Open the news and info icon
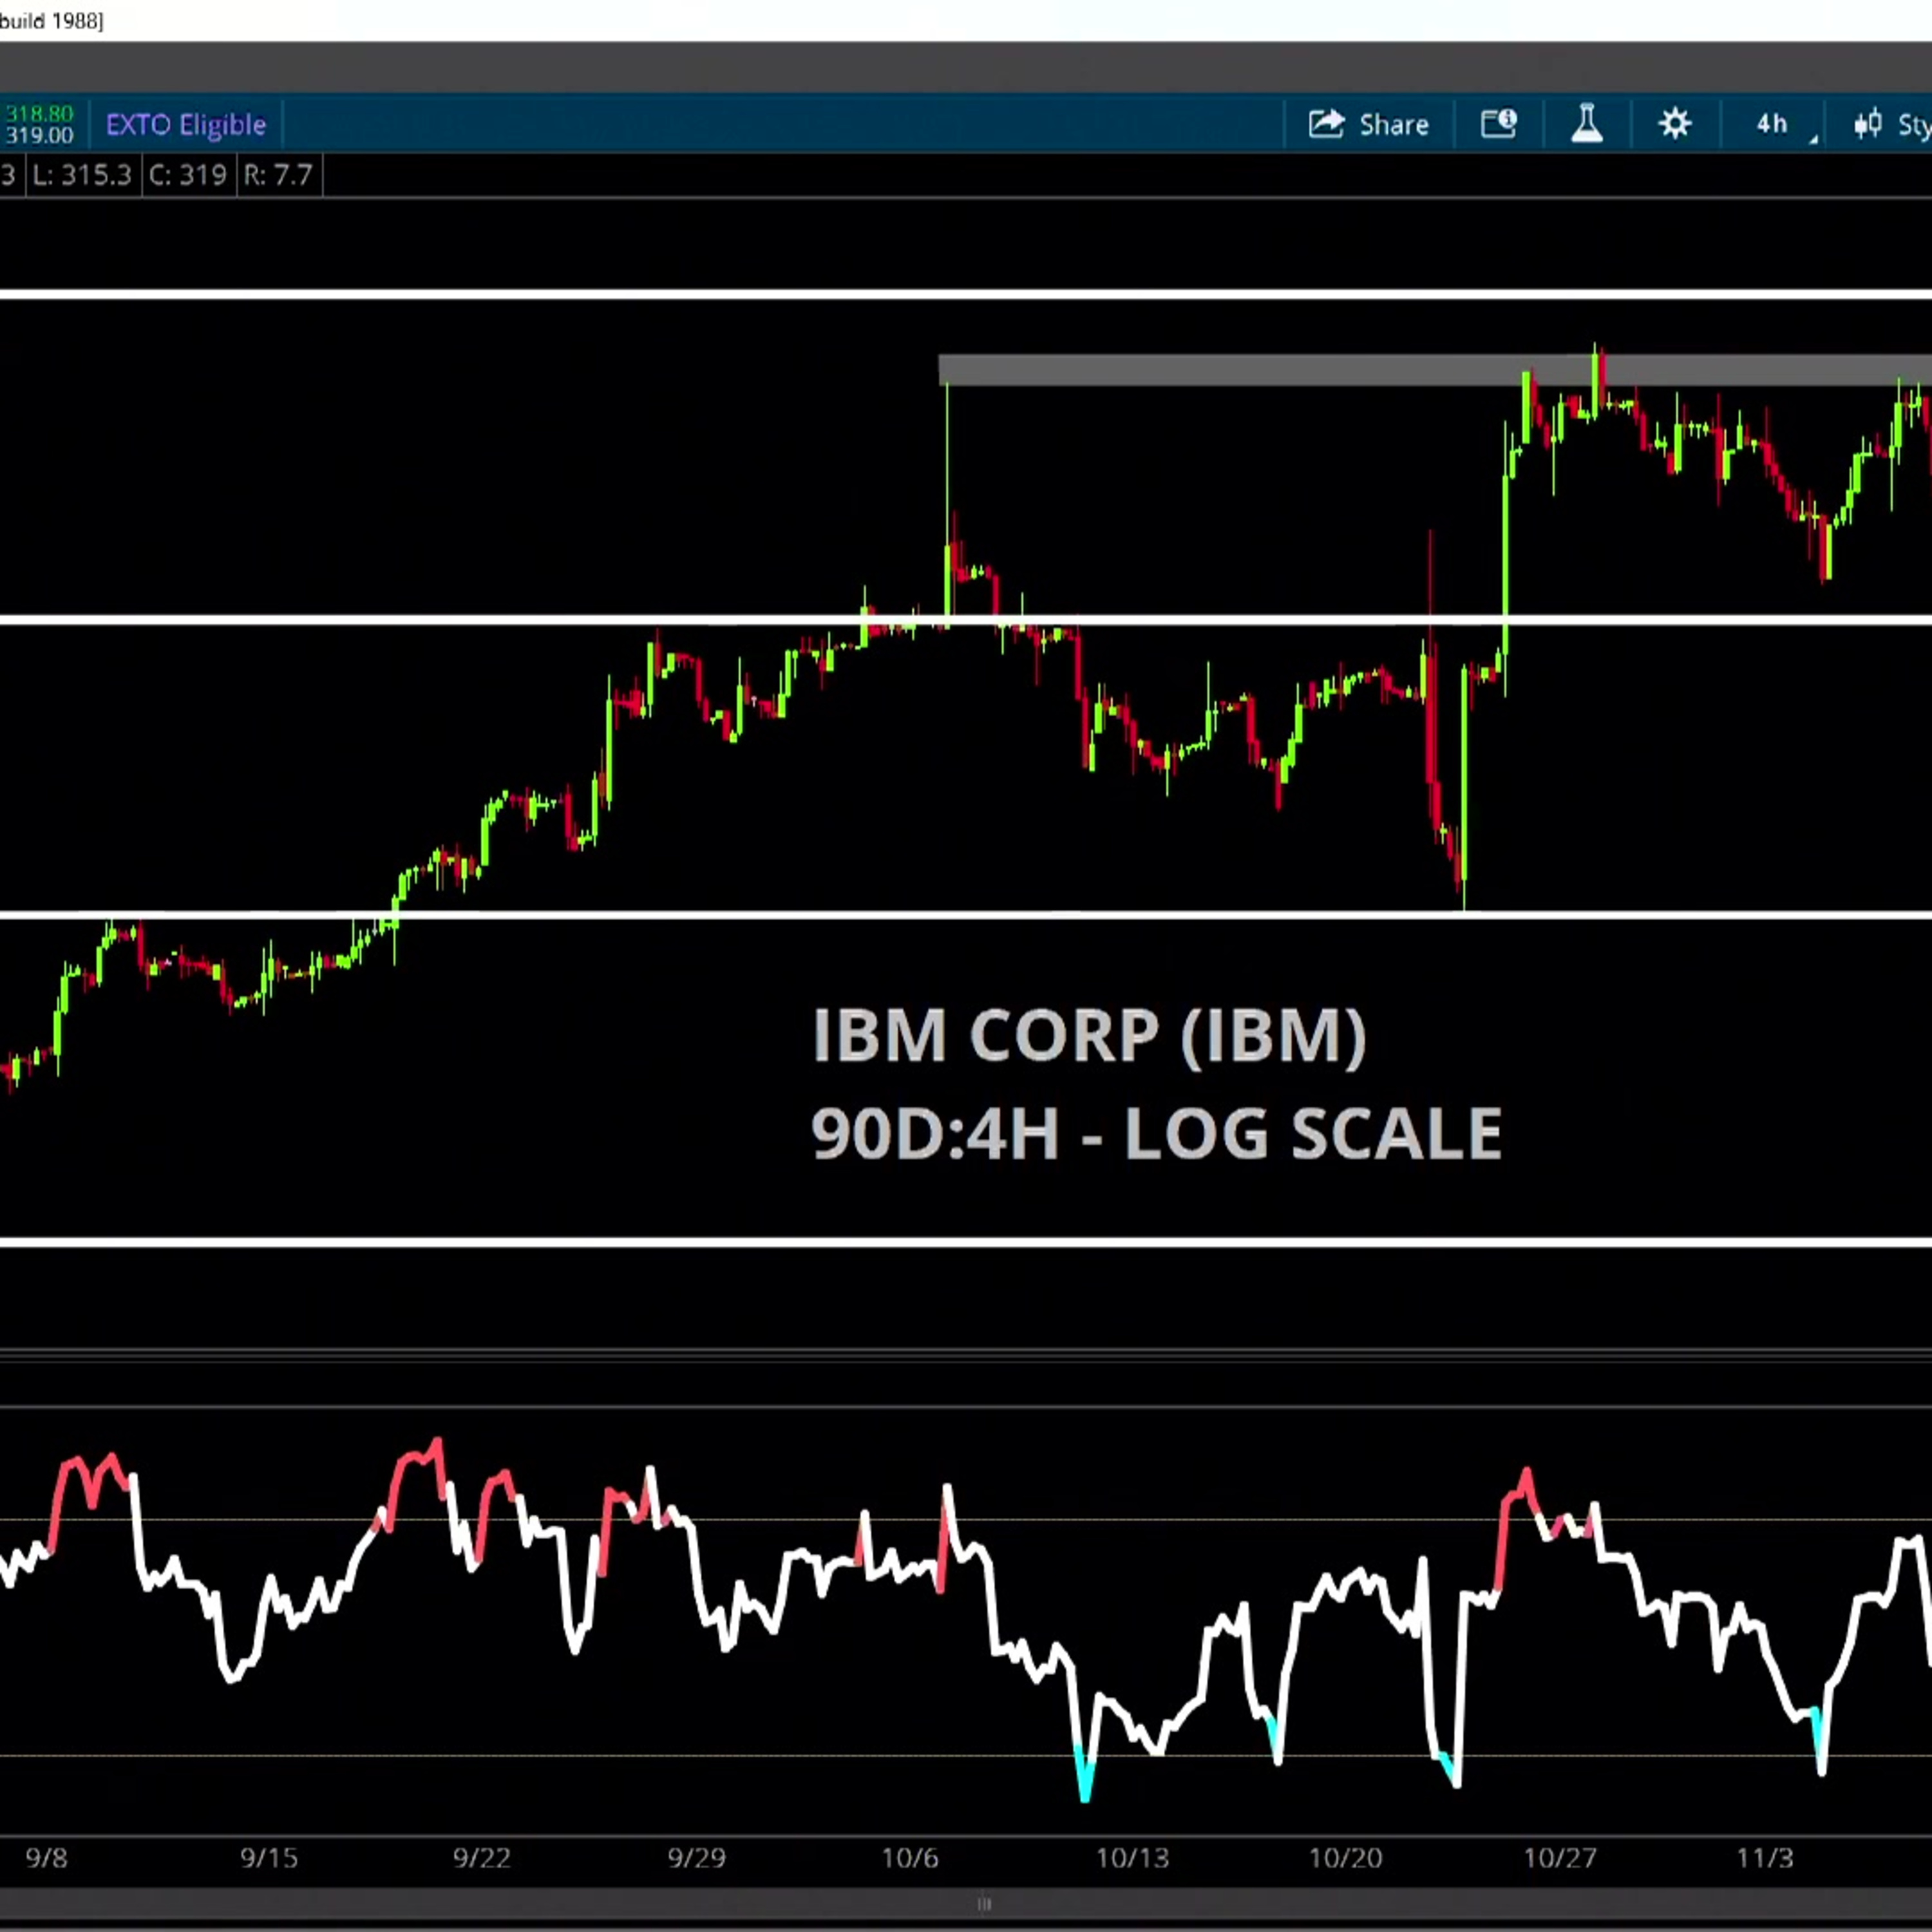The height and width of the screenshot is (1932, 1932). (1497, 124)
